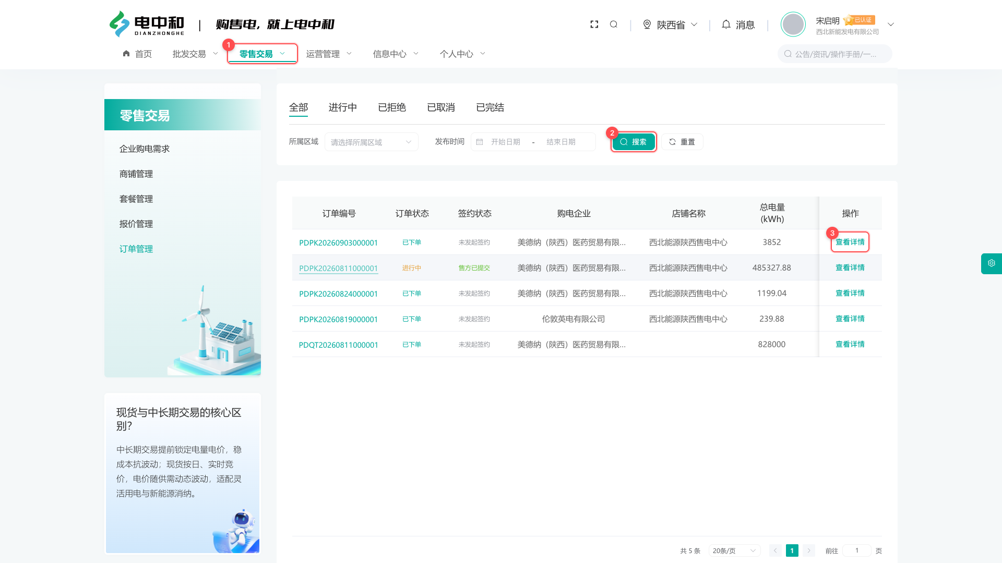Viewport: 1002px width, 563px height.
Task: Switch to the 进行中 tab
Action: point(343,107)
